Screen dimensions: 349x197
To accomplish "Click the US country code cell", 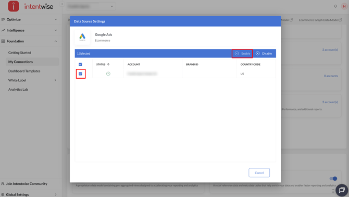I will pos(242,74).
